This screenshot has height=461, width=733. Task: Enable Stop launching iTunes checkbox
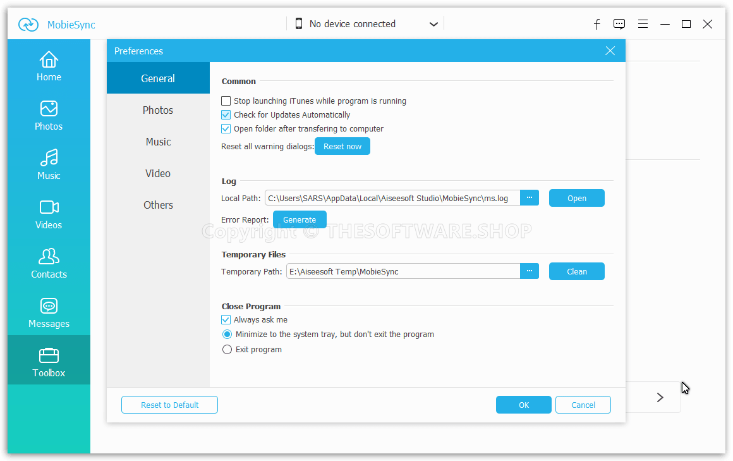(x=226, y=101)
